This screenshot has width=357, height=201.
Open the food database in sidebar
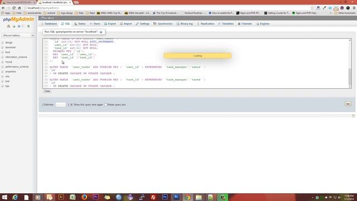[7, 52]
